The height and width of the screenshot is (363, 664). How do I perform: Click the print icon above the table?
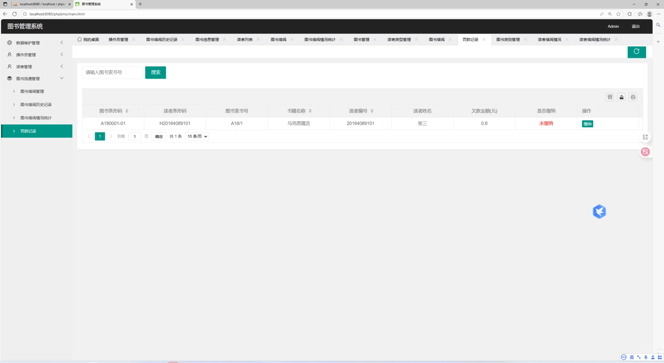tap(633, 97)
